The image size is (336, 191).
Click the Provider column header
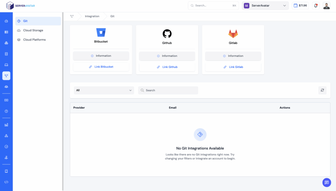click(x=79, y=108)
